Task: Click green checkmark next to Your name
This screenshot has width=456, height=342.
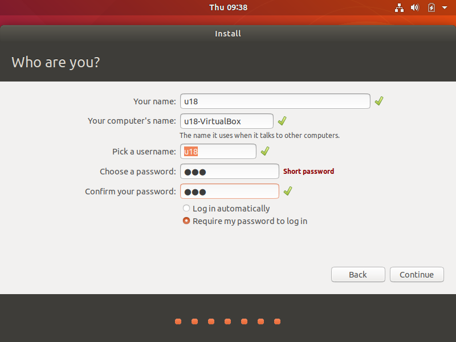Action: (379, 101)
